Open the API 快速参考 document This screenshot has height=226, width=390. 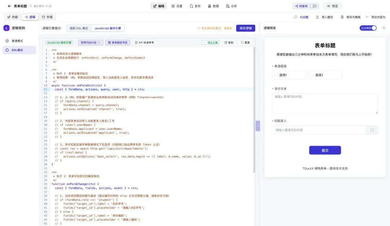[x=144, y=43]
